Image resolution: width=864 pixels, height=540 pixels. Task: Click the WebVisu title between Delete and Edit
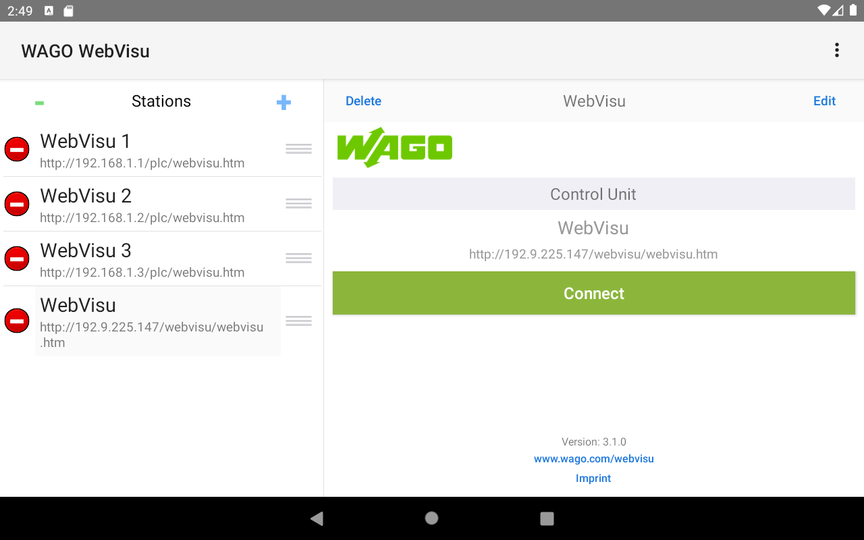point(595,101)
